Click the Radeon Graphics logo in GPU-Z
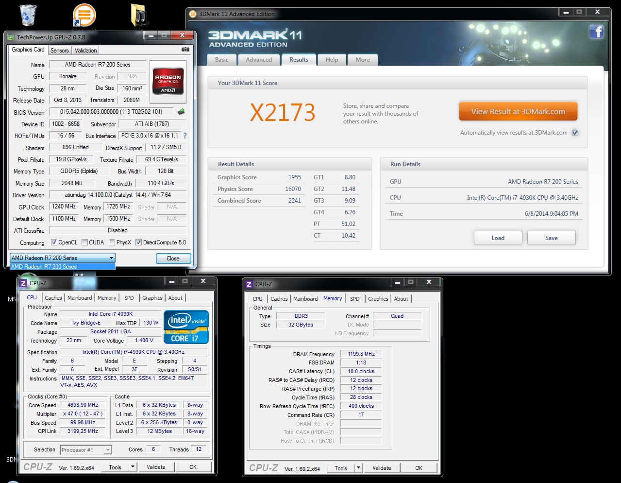This screenshot has height=483, width=621. click(x=168, y=81)
